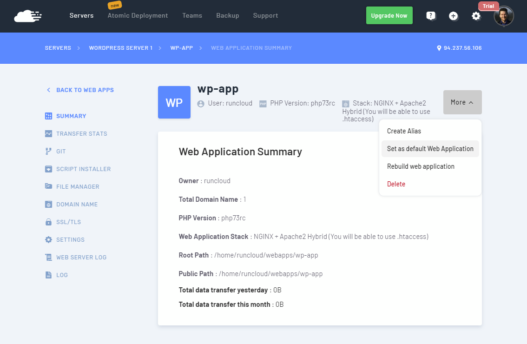527x344 pixels.
Task: Choose Set as default Web Application
Action: pos(430,149)
